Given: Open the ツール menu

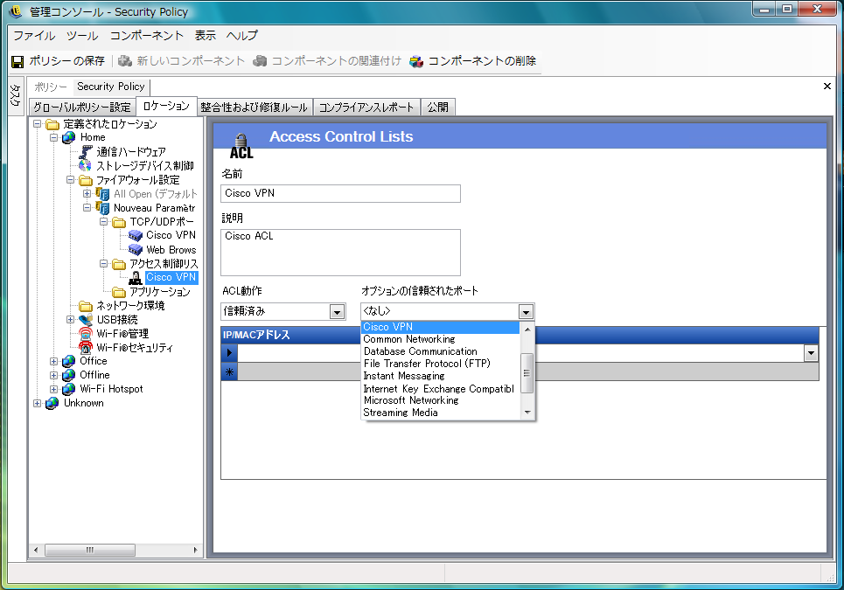Looking at the screenshot, I should pyautogui.click(x=82, y=36).
